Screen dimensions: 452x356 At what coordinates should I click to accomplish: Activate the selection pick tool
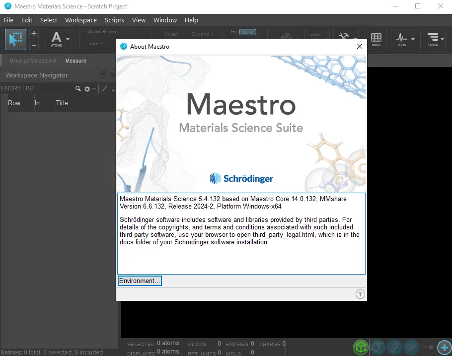pos(15,40)
